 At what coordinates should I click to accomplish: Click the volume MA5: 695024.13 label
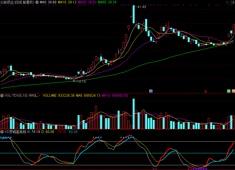click(88, 96)
